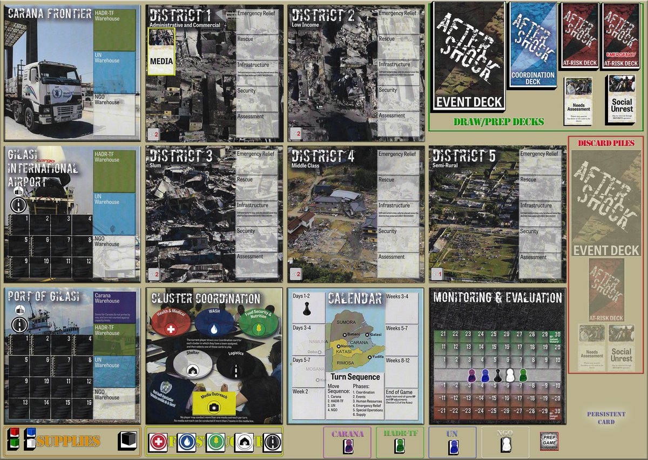Open the Event Deck discard pile

pyautogui.click(x=606, y=203)
